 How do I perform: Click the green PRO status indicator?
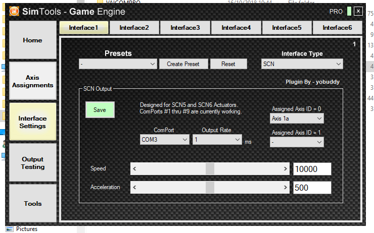[x=349, y=11]
